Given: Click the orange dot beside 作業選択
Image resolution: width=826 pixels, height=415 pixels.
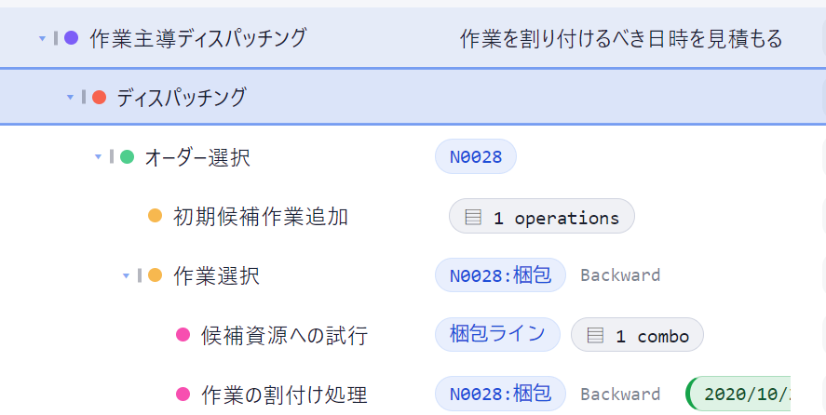Looking at the screenshot, I should pos(155,274).
